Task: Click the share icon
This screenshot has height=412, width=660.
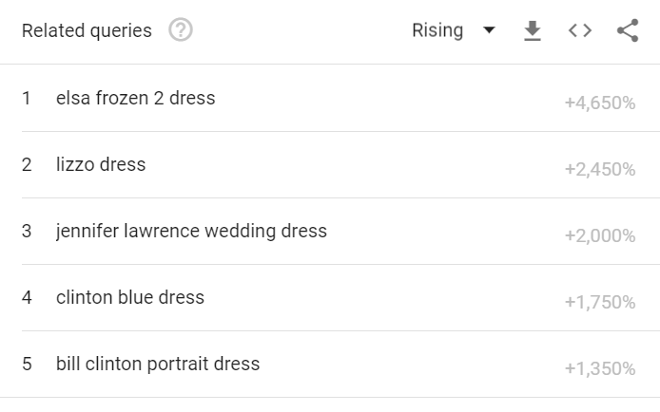Action: 628,30
